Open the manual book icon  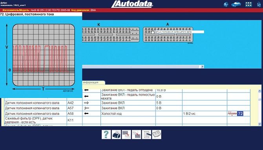pos(157,134)
